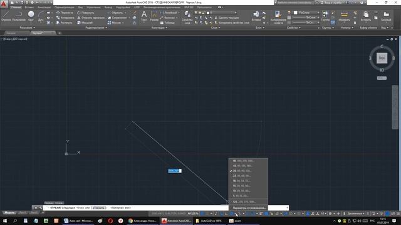This screenshot has height=225, width=401.
Task: Switch to the Вывод ribbon tab
Action: point(108,7)
